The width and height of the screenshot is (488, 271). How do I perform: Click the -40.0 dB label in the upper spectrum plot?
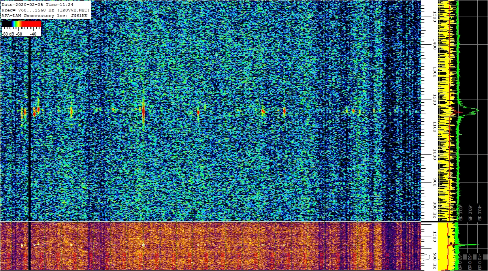(x=480, y=213)
